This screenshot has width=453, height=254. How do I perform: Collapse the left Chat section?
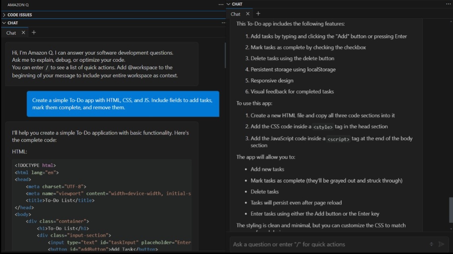(4, 23)
